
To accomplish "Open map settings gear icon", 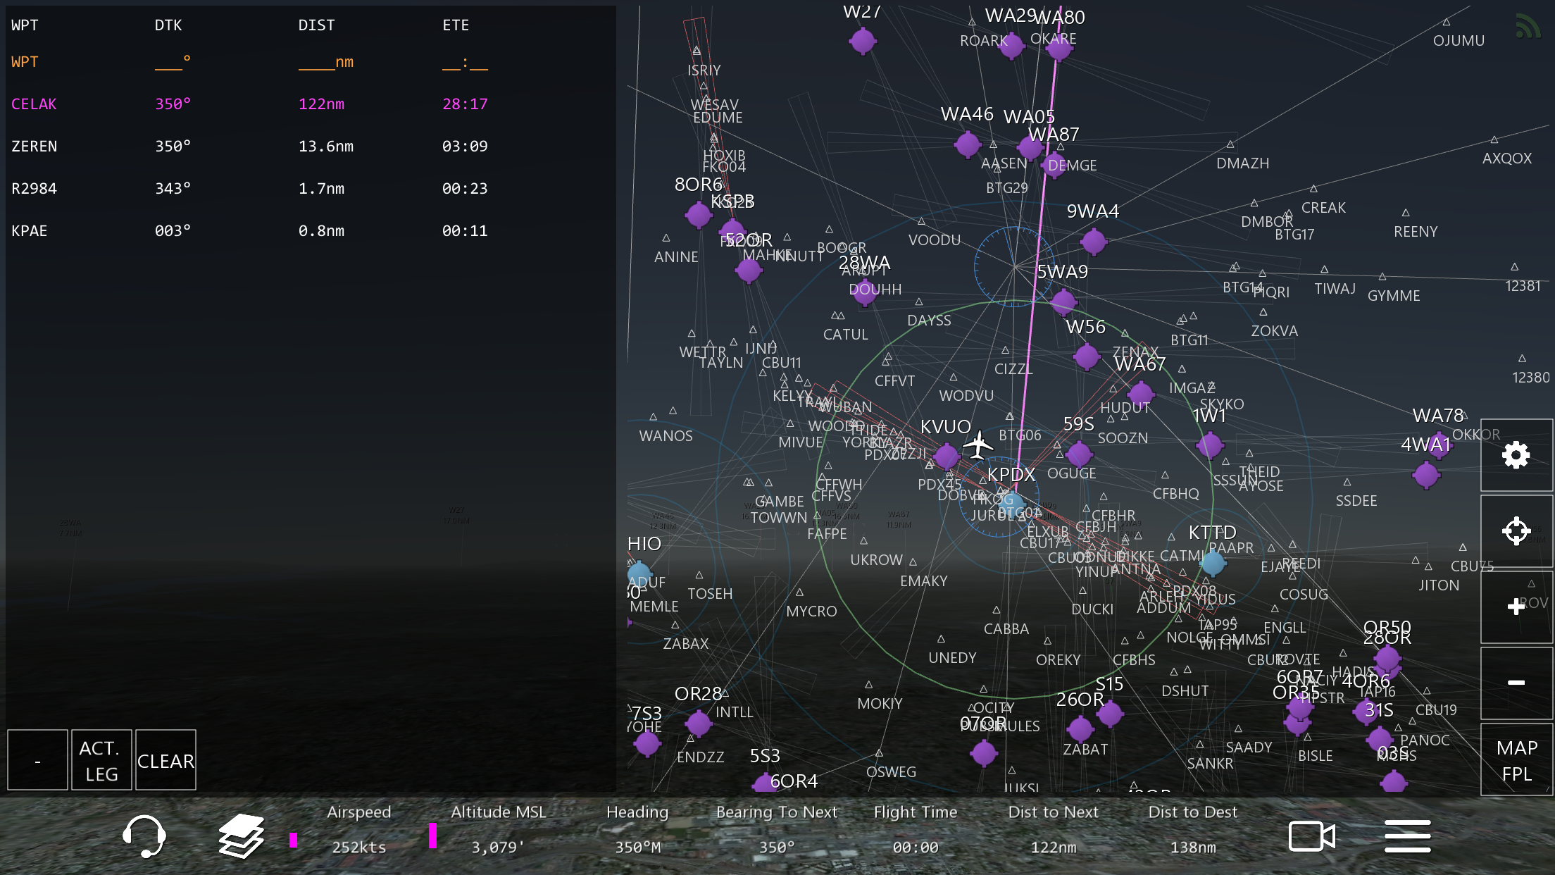I will coord(1516,455).
